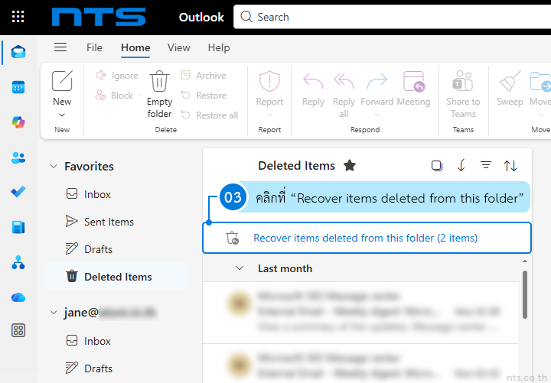Click the Reply arrow icon
The image size is (551, 383).
[313, 81]
